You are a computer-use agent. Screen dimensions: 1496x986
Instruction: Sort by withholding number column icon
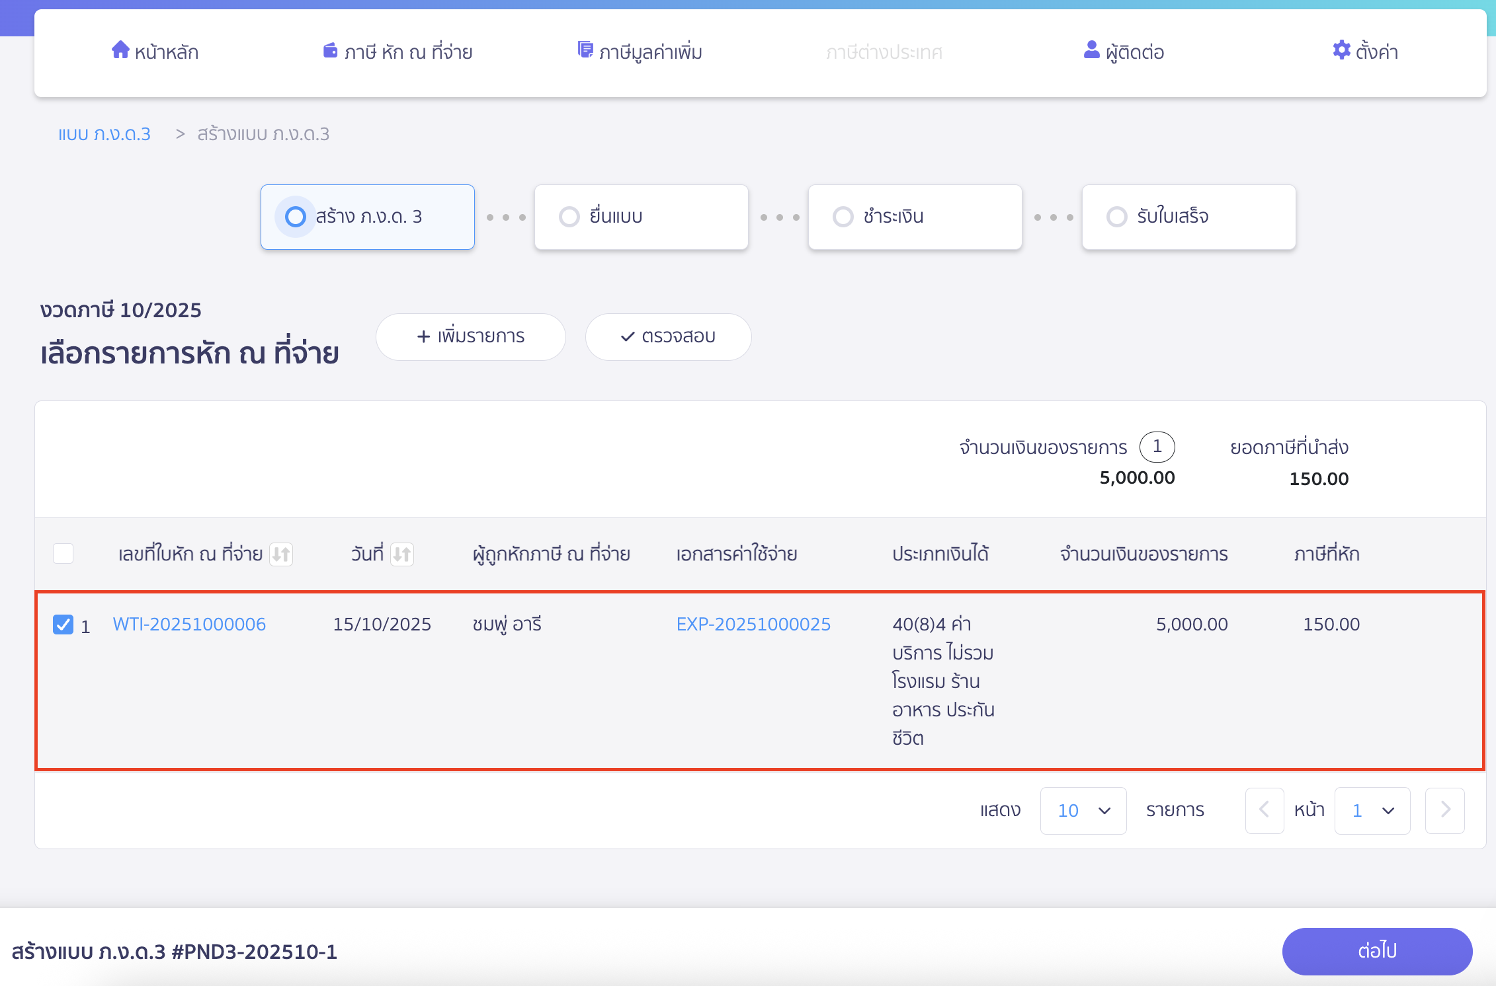281,554
